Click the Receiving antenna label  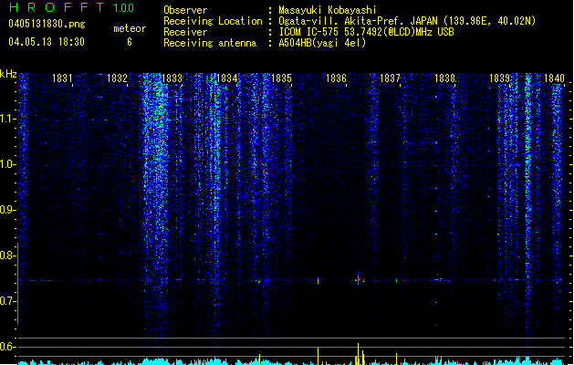pyautogui.click(x=210, y=43)
